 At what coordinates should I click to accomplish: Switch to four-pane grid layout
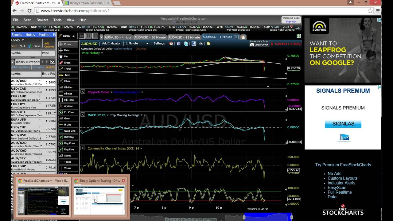88,36
